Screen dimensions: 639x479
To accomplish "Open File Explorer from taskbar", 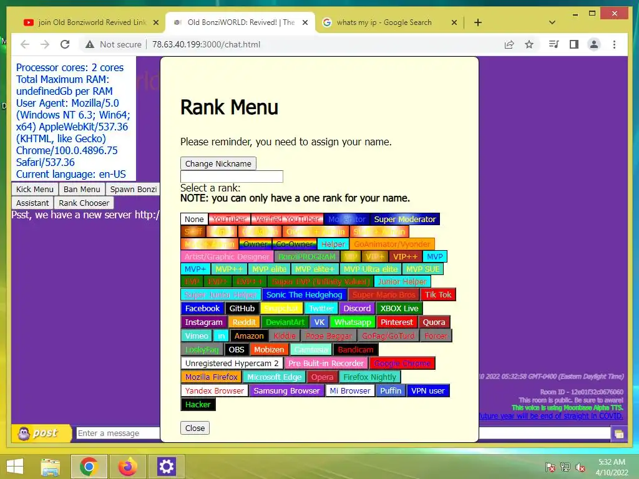I will pyautogui.click(x=50, y=467).
